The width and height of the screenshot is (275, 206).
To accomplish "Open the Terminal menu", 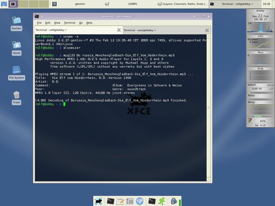I will pyautogui.click(x=70, y=23).
